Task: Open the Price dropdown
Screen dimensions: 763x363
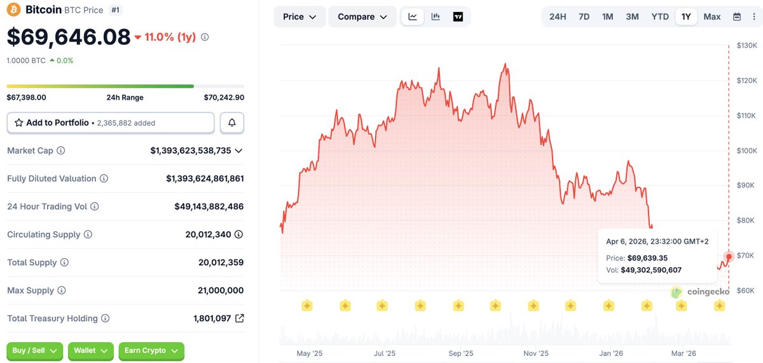Action: 299,16
